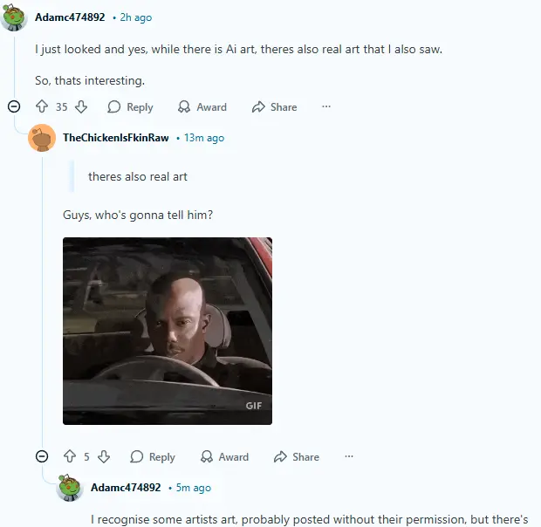Click Share arrow on the top comment

tap(258, 107)
